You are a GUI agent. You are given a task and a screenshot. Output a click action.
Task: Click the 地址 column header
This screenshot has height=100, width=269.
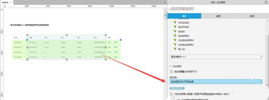[95, 38]
